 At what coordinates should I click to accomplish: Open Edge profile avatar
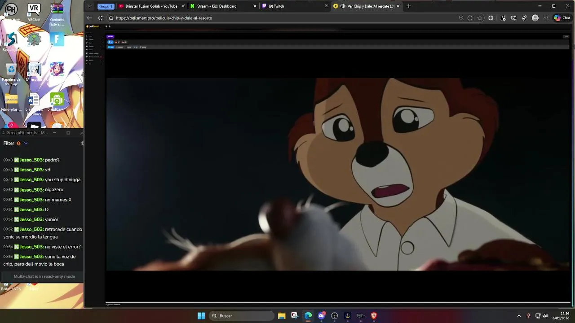pos(535,18)
